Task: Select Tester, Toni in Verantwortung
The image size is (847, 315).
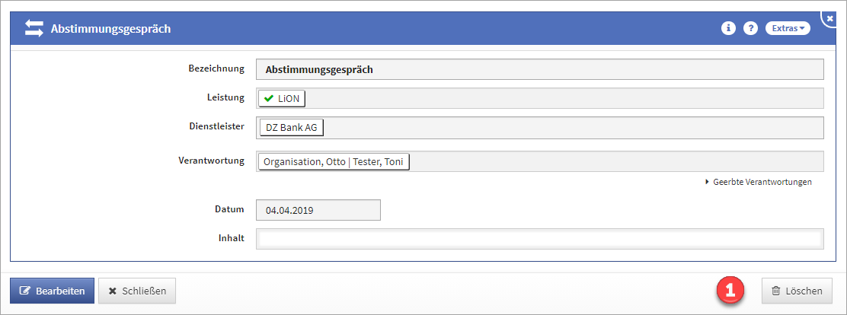Action: pos(378,161)
